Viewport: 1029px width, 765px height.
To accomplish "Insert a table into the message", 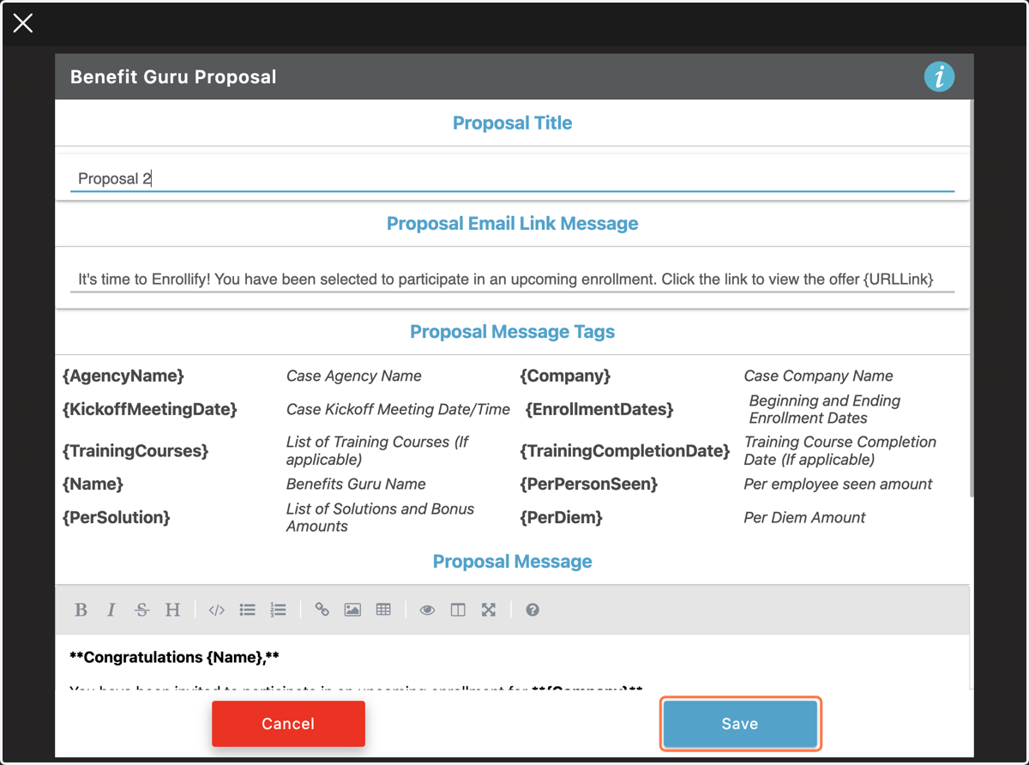I will click(x=383, y=610).
